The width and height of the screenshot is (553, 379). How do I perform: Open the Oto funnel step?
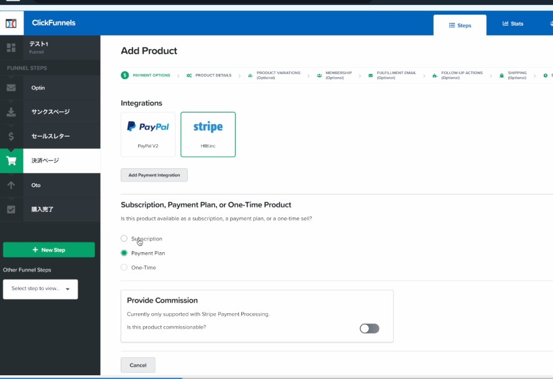(50, 185)
